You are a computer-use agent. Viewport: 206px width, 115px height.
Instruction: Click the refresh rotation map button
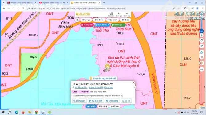(x=201, y=40)
